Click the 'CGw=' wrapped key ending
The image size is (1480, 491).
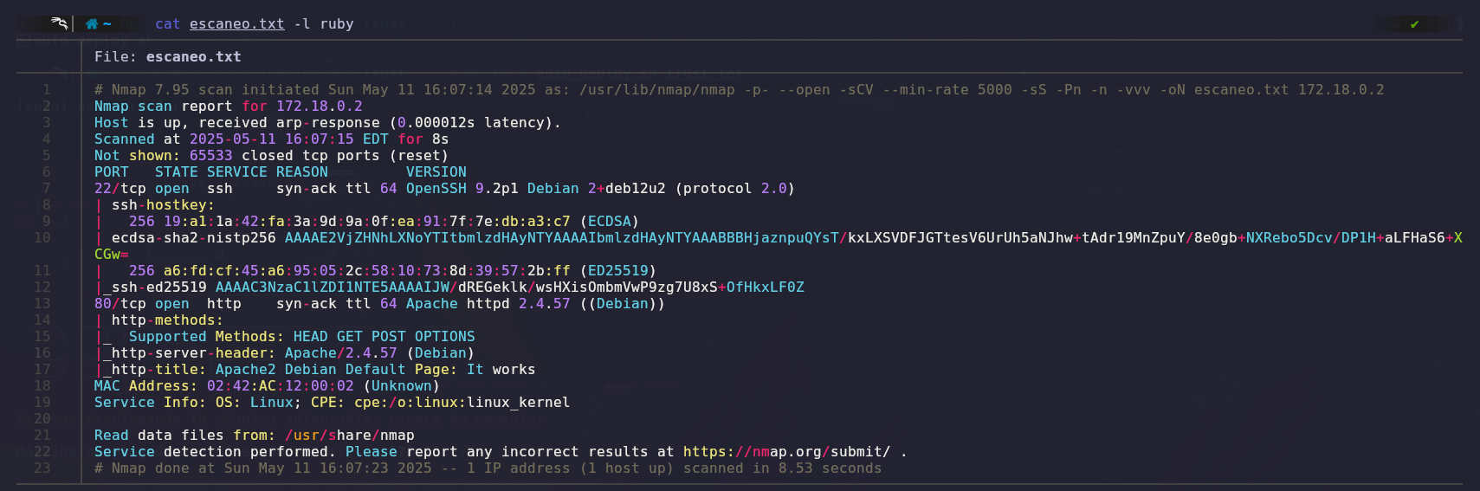click(112, 255)
